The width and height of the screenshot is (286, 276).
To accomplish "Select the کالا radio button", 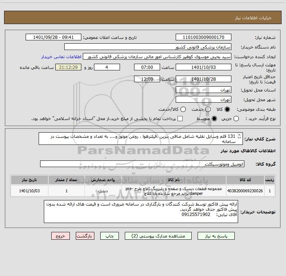I will pyautogui.click(x=227, y=109).
